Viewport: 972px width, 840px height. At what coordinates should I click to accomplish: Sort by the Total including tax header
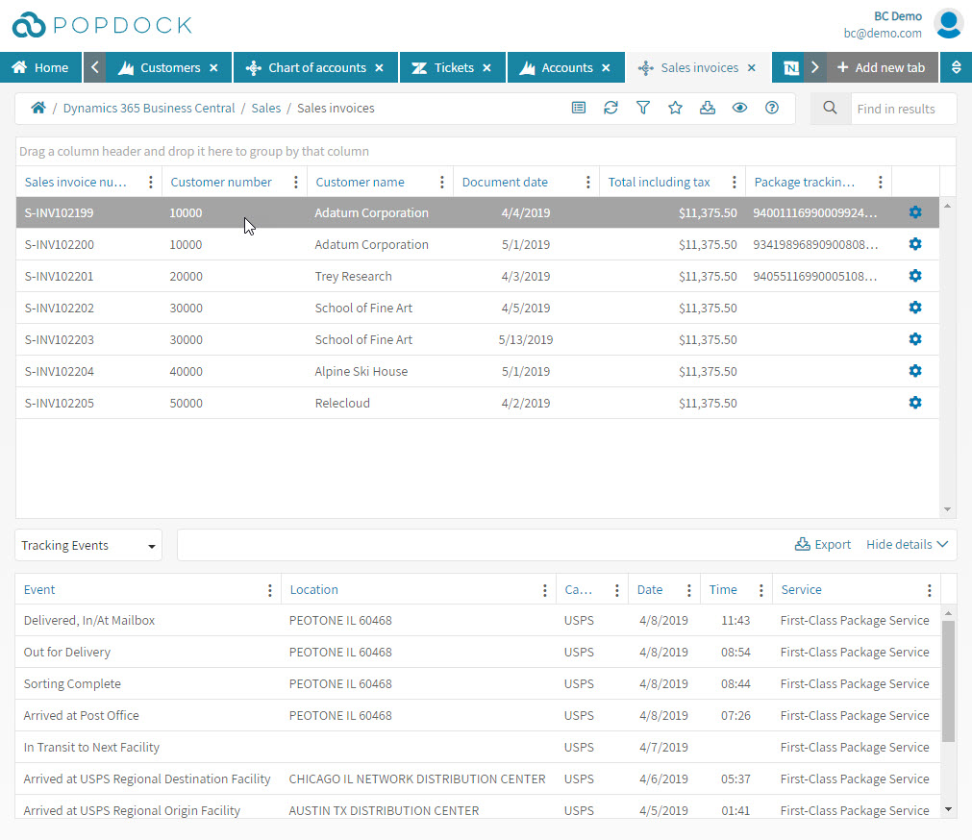[x=659, y=182]
